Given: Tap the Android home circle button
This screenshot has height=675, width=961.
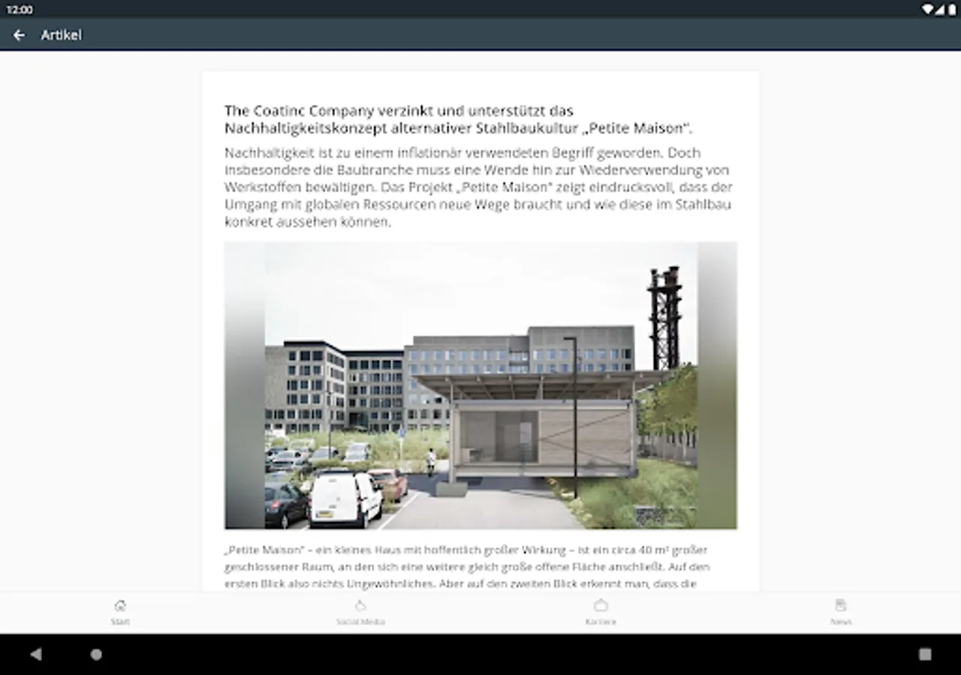Looking at the screenshot, I should pos(96,654).
